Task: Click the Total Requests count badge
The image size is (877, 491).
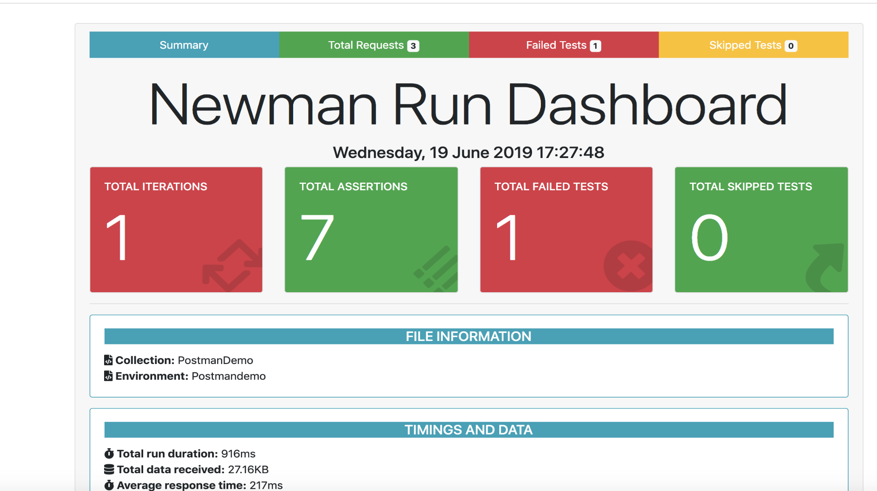Action: click(x=413, y=46)
